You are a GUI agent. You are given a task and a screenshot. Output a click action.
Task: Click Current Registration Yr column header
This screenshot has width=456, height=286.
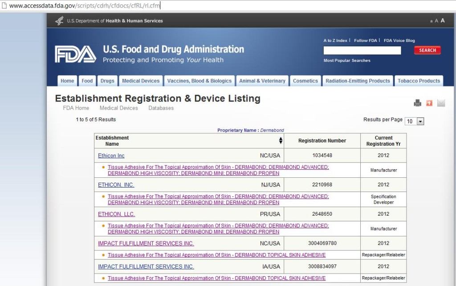coord(383,141)
